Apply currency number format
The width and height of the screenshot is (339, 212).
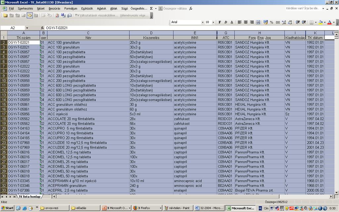tap(266, 22)
